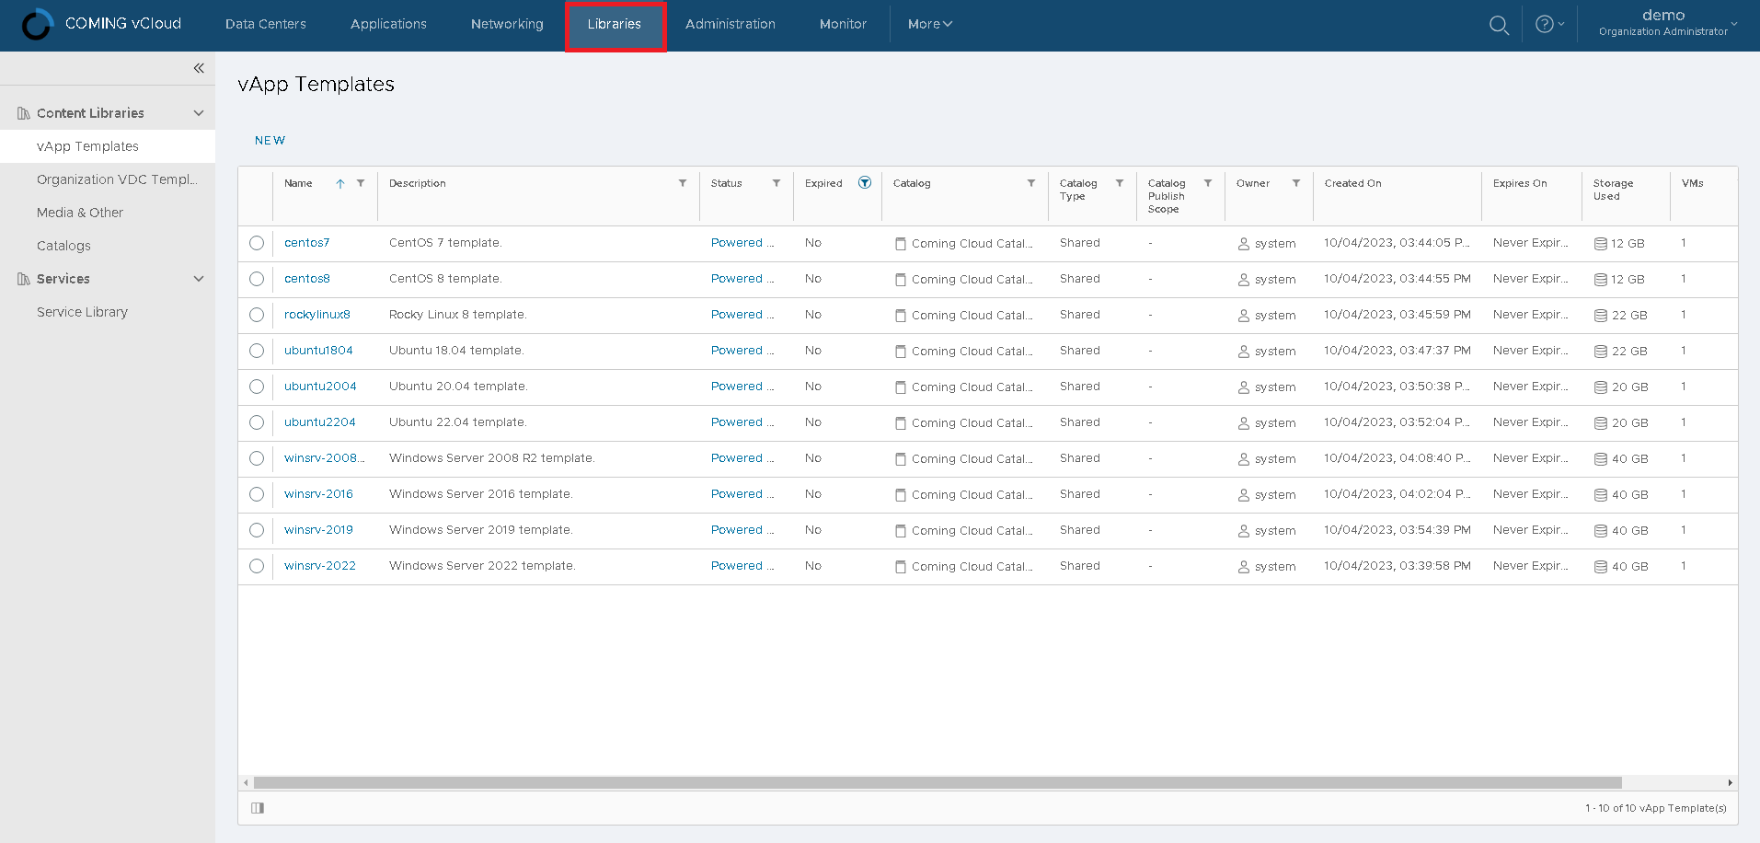Select the winsrv-2022 row radio button

[257, 566]
